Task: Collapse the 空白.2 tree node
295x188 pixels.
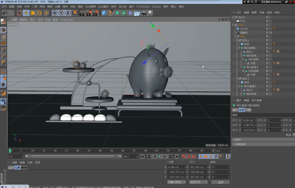Action: coord(237,40)
